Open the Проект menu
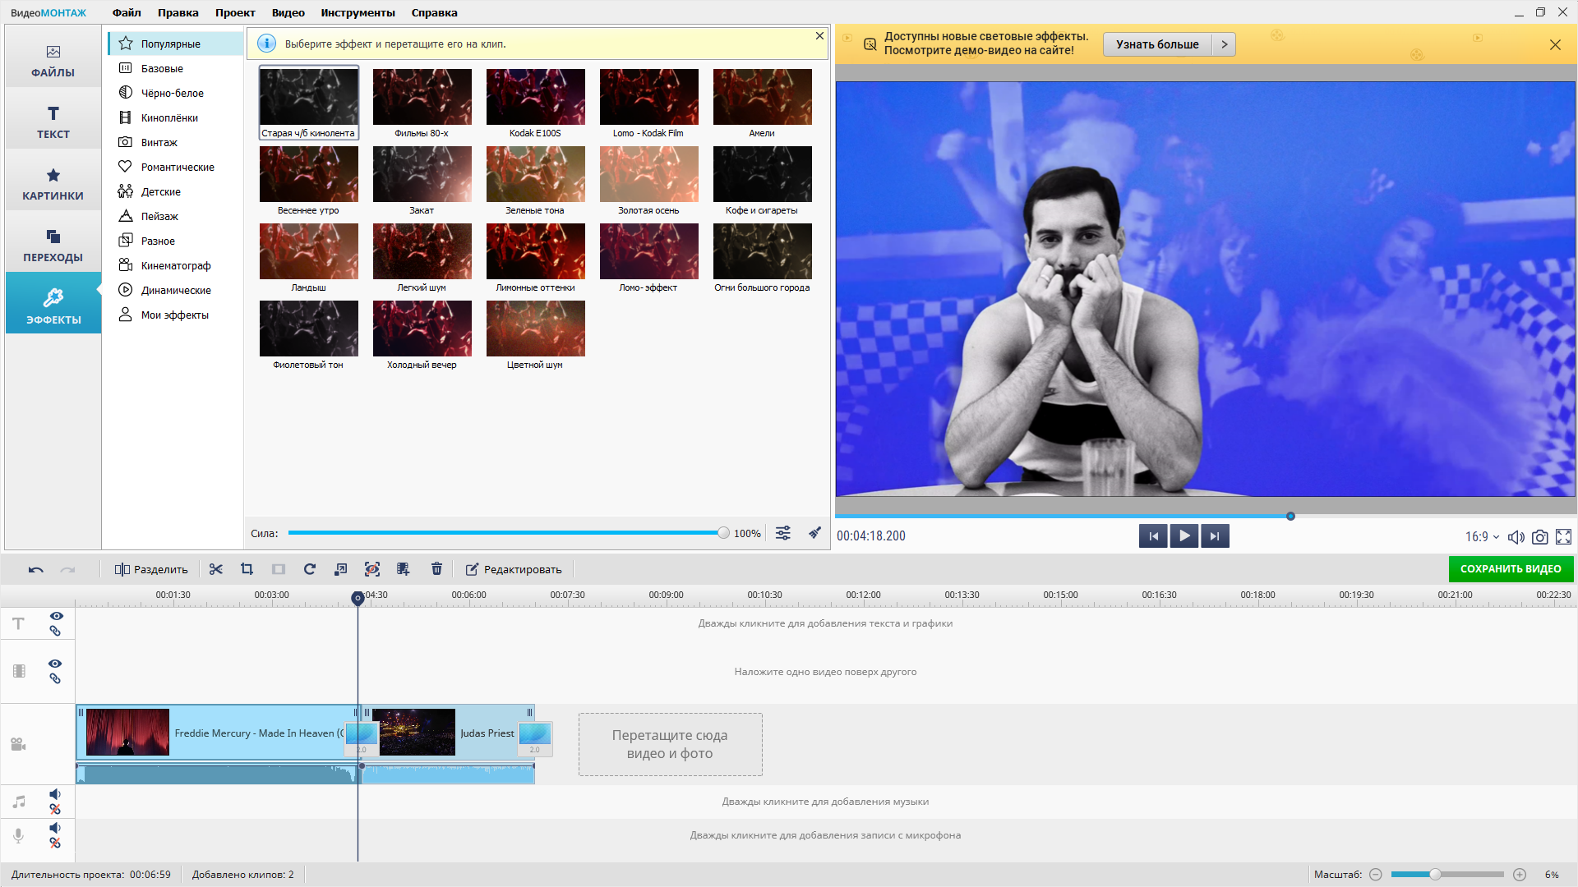 point(235,12)
